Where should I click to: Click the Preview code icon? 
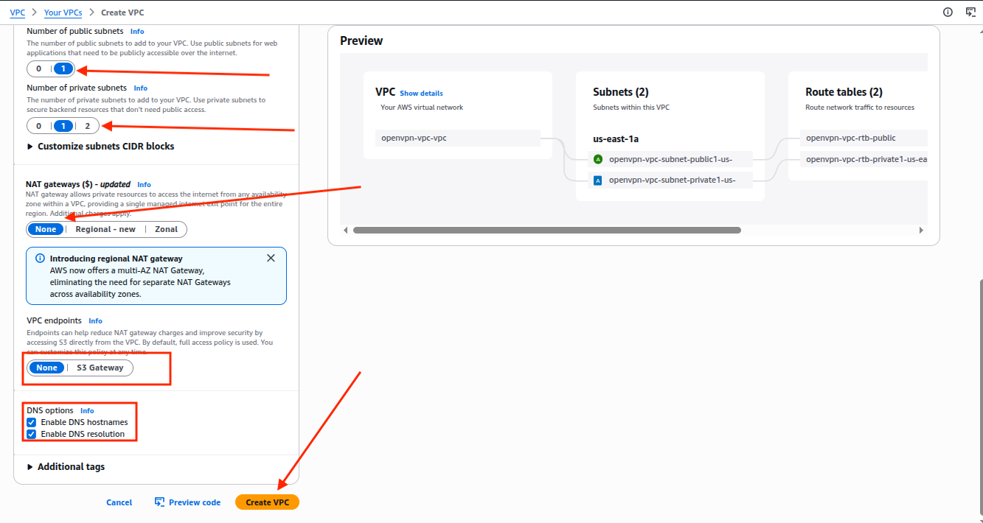coord(159,502)
